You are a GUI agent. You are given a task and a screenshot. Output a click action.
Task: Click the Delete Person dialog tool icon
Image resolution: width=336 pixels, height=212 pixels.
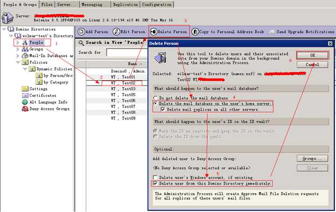[160, 58]
